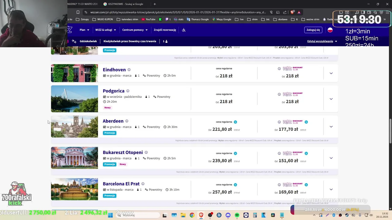
Task: Open Brave browser from the taskbar
Action: [x=201, y=215]
